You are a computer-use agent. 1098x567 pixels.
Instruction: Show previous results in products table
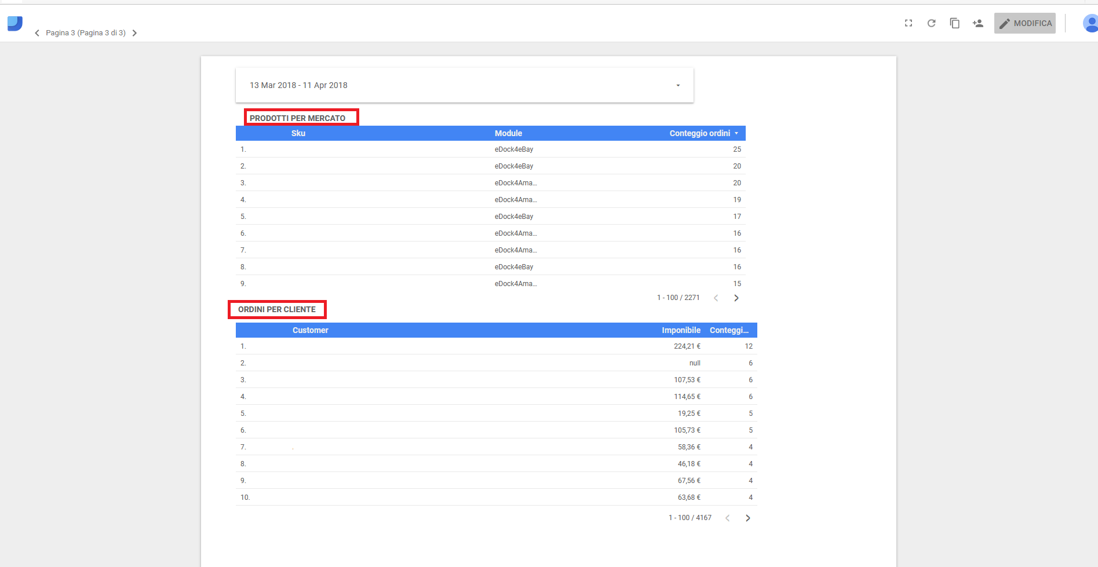coord(716,298)
